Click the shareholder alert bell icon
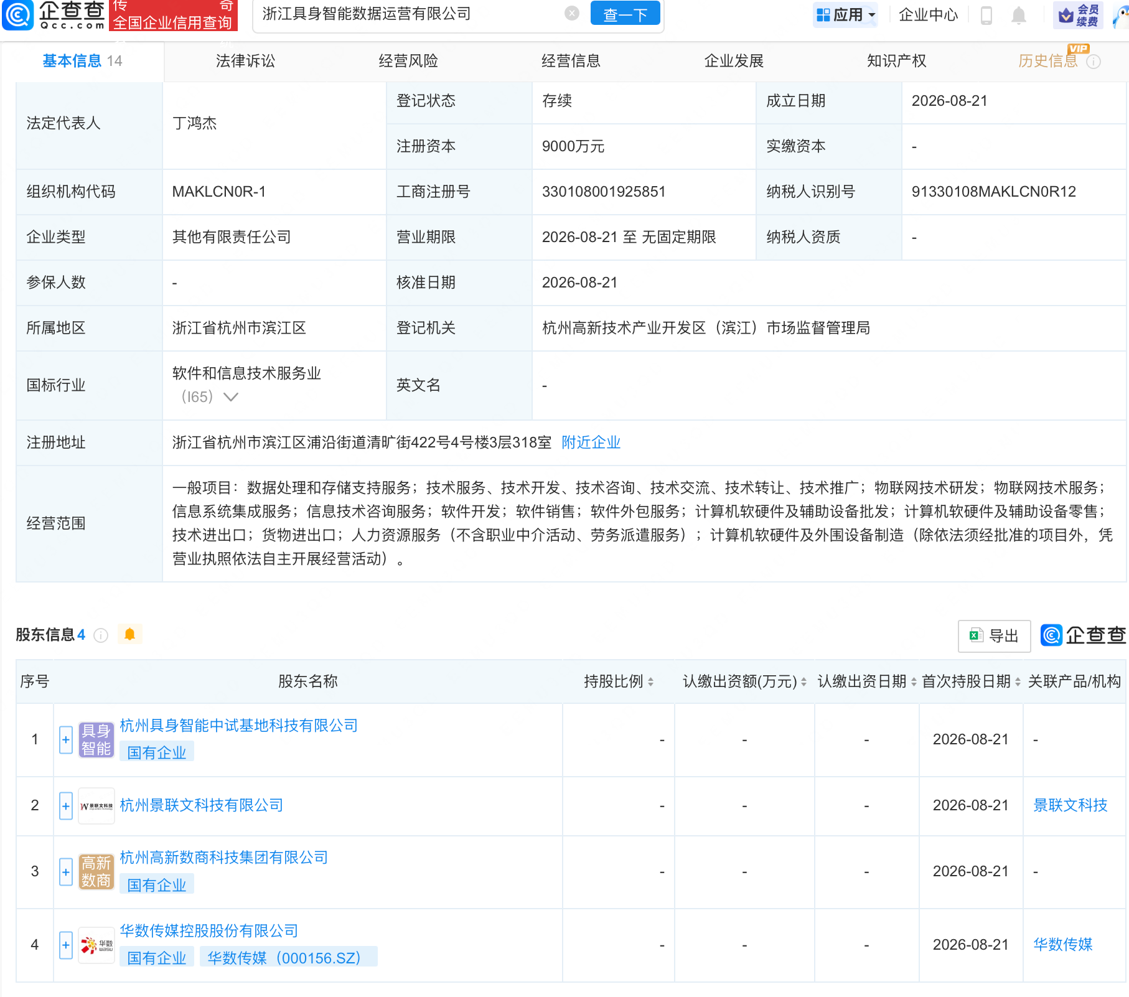 click(x=130, y=634)
